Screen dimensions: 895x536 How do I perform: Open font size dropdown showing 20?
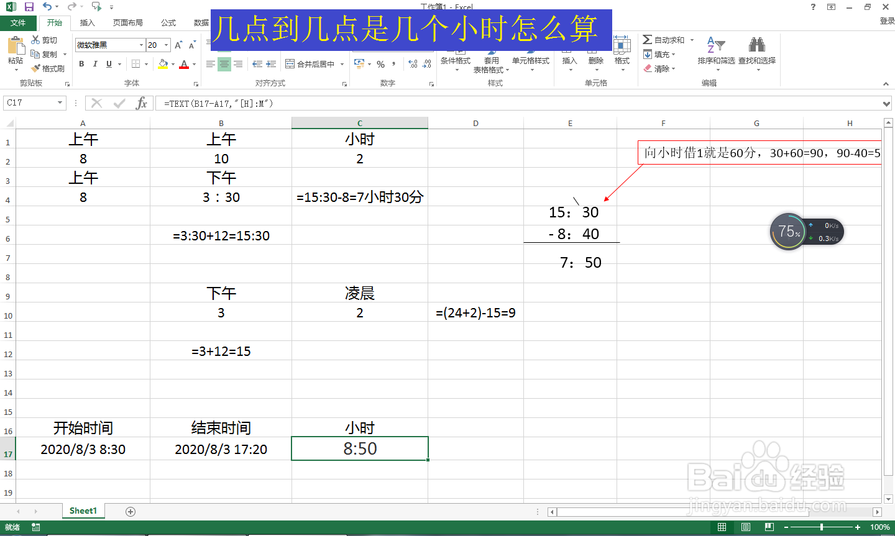167,45
